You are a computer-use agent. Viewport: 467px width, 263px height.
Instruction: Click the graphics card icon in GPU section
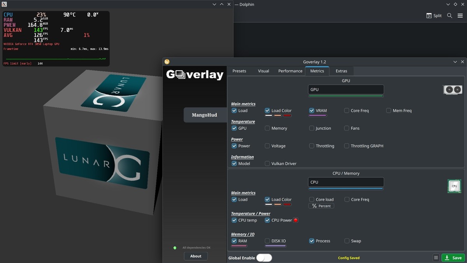pyautogui.click(x=453, y=90)
